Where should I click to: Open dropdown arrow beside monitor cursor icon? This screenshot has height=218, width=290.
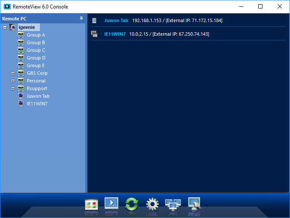point(207,205)
